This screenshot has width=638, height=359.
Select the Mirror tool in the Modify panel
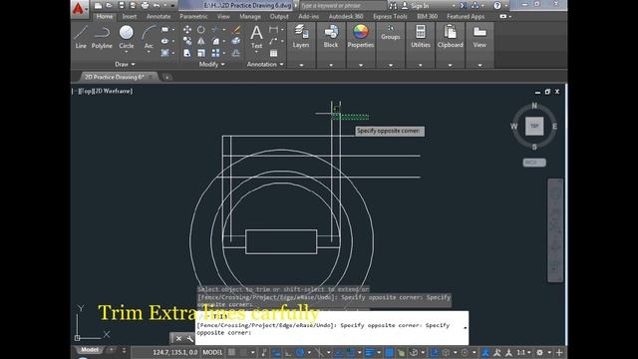tap(201, 41)
